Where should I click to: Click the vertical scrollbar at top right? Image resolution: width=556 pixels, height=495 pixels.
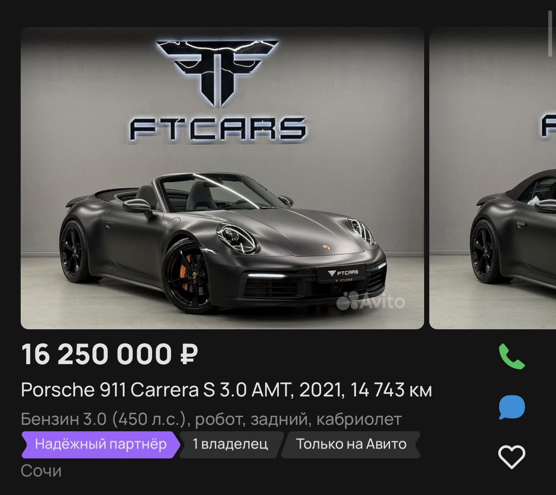coord(550,34)
